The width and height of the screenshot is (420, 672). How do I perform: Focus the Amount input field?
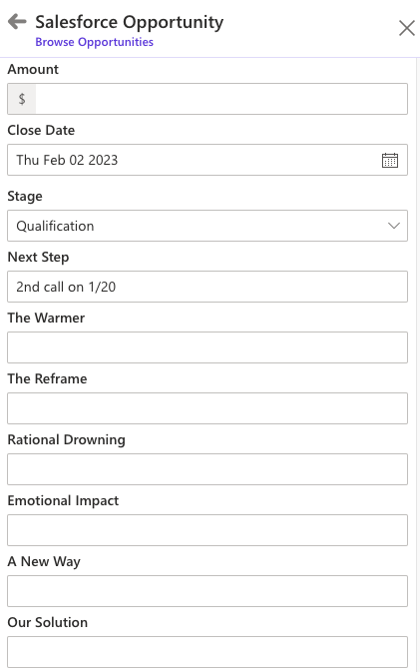coord(221,99)
